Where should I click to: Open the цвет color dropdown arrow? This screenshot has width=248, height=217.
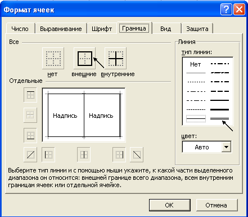tap(226, 147)
